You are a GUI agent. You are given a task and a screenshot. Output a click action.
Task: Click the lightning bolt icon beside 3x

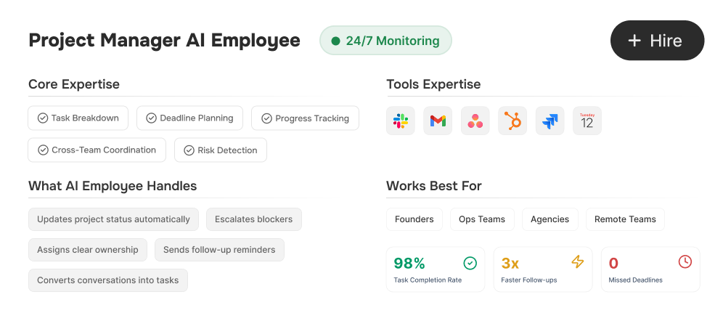(x=577, y=262)
